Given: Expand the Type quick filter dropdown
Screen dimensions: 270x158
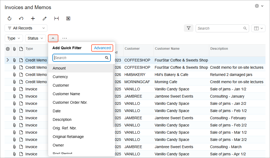Looking at the screenshot, I should click(14, 38).
